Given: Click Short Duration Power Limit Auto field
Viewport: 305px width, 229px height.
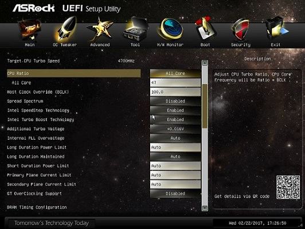Looking at the screenshot, I should [x=175, y=166].
